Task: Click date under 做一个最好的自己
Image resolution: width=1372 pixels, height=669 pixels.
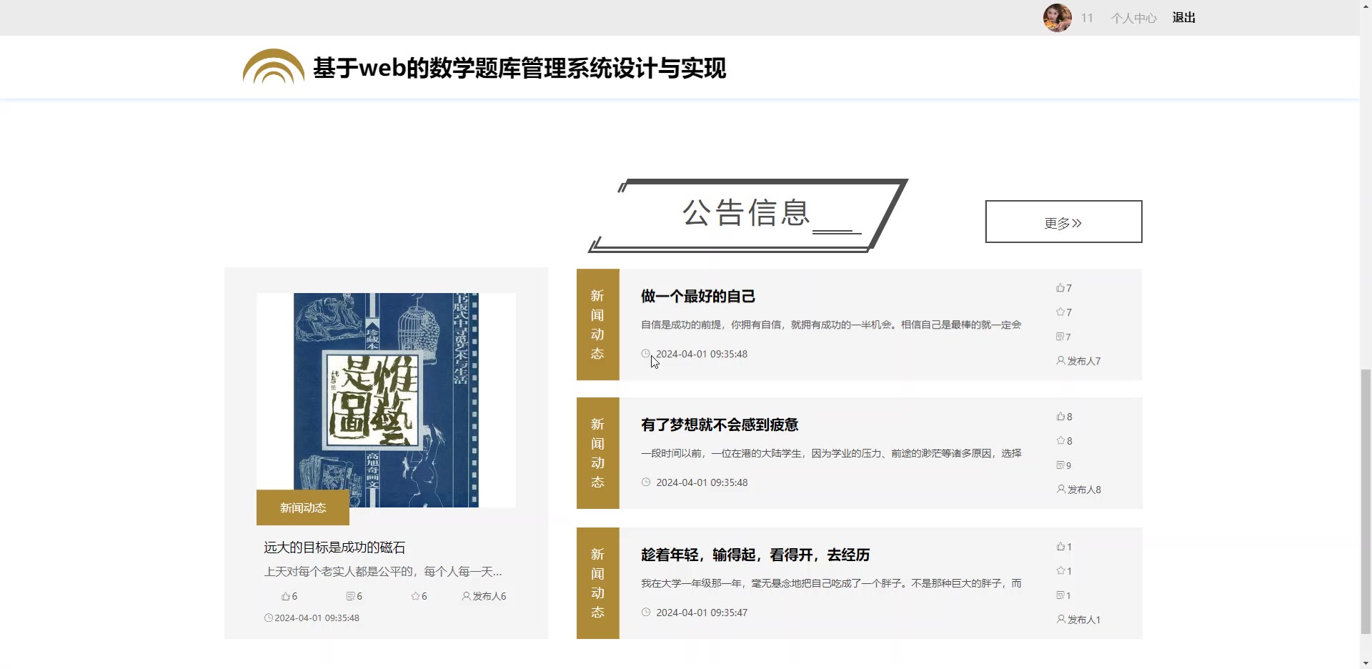Action: tap(702, 354)
